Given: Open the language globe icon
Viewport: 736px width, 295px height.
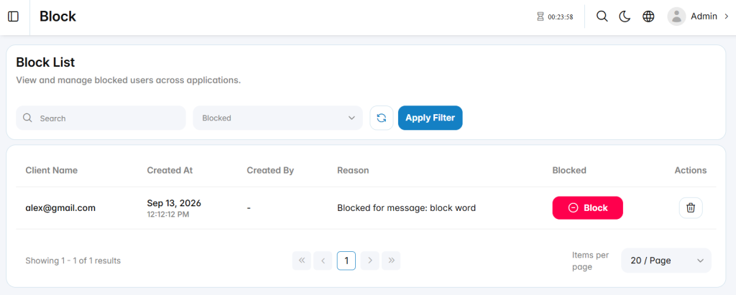Looking at the screenshot, I should [648, 17].
